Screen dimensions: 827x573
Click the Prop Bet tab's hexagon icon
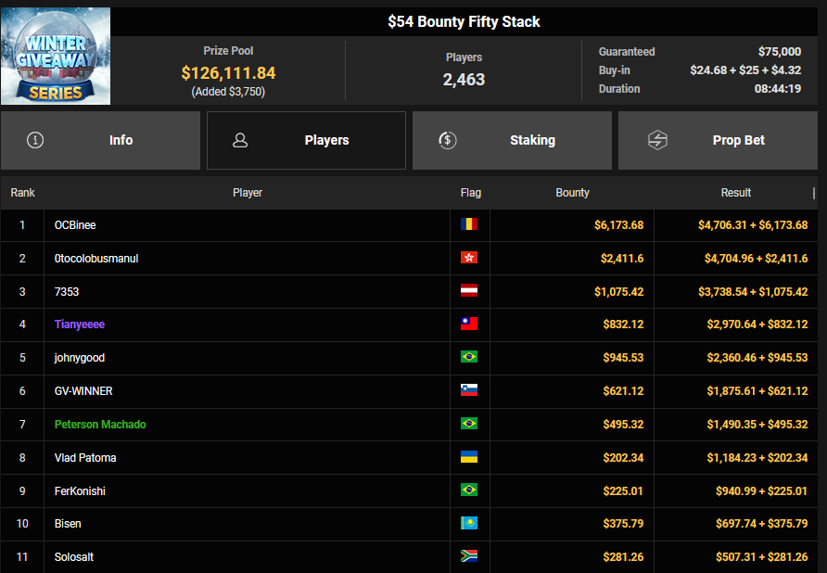(656, 141)
